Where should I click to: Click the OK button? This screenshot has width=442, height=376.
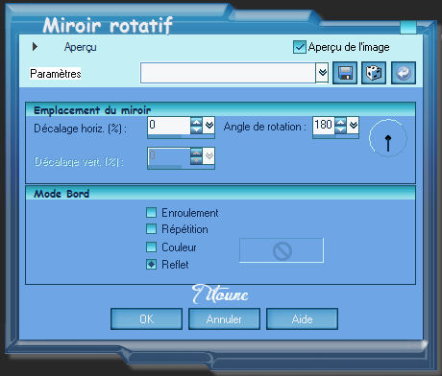click(146, 318)
